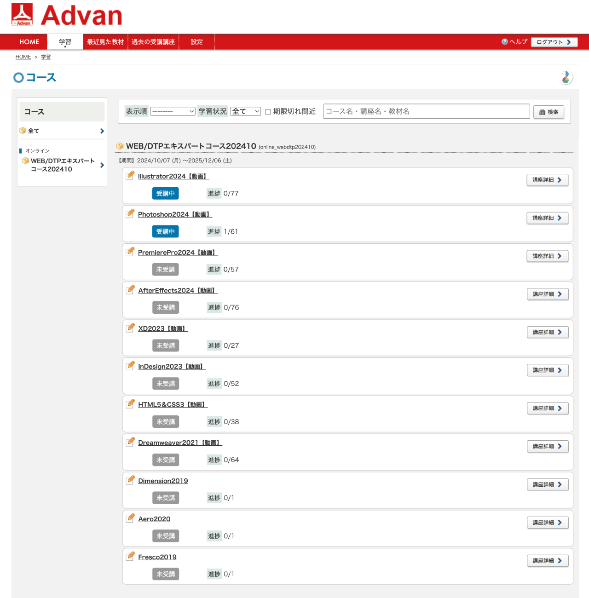Click 講座詳細 button for InDesign2023
Screen dimensions: 589x598
point(548,370)
